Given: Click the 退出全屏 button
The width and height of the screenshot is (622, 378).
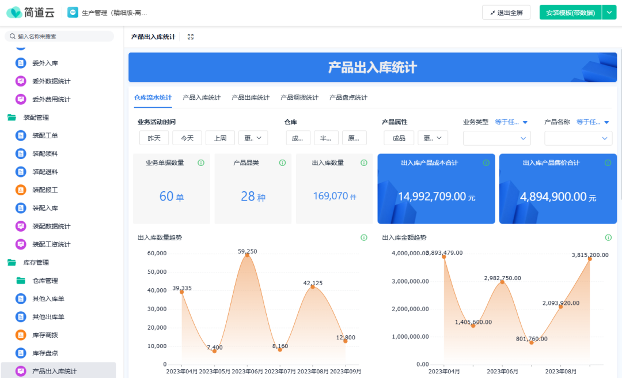Looking at the screenshot, I should [506, 13].
